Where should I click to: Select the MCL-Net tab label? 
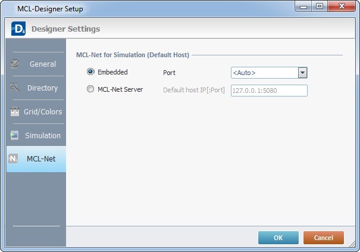41,159
